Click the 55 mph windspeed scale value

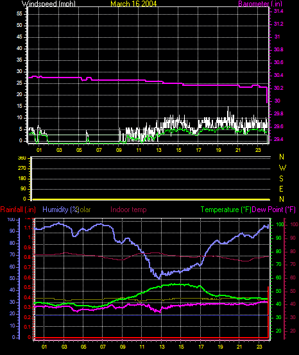19,14
